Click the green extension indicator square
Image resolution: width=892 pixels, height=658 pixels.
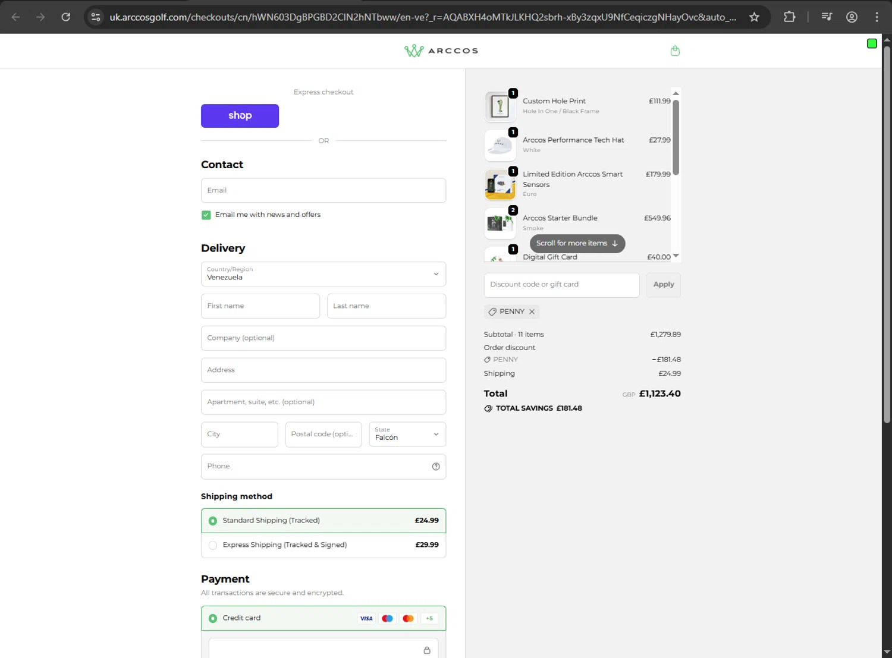coord(872,43)
